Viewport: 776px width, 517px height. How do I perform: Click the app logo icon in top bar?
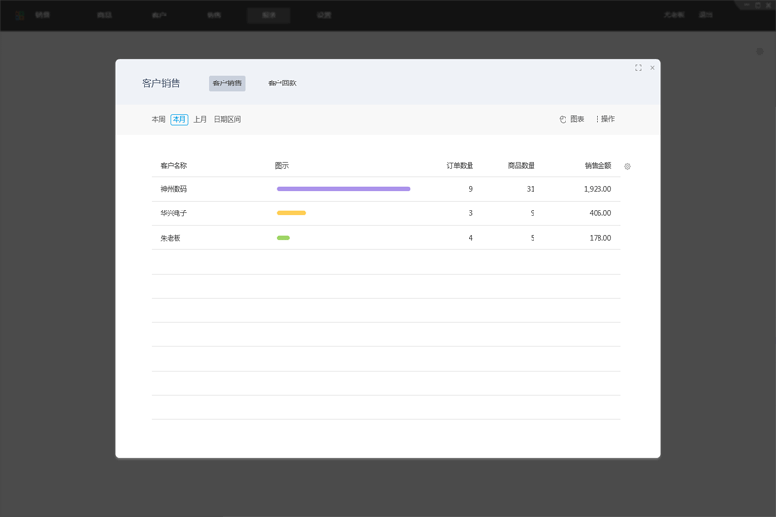coord(19,16)
